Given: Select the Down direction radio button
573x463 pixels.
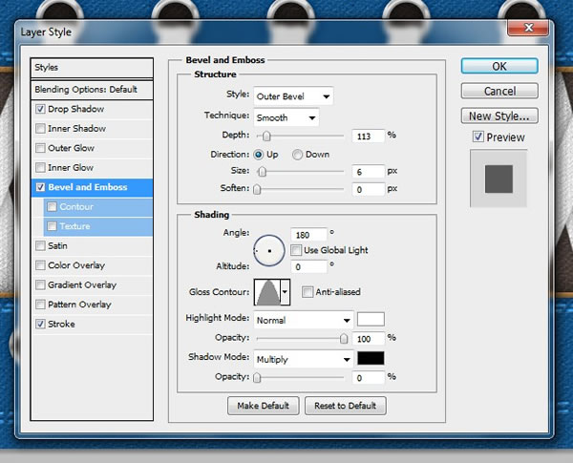Looking at the screenshot, I should 297,155.
